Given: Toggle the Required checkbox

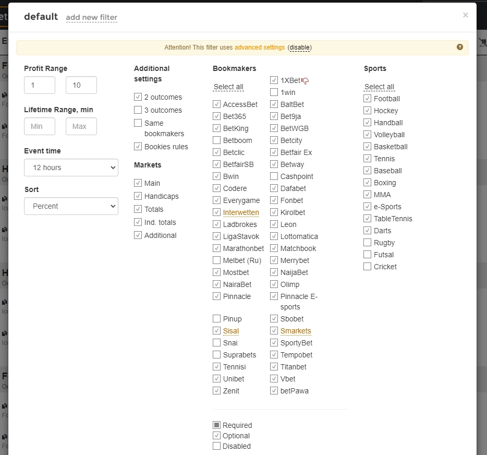Looking at the screenshot, I should click(216, 425).
